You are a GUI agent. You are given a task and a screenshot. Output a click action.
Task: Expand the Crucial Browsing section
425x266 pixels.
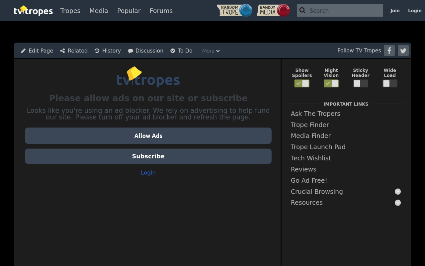[x=398, y=192]
